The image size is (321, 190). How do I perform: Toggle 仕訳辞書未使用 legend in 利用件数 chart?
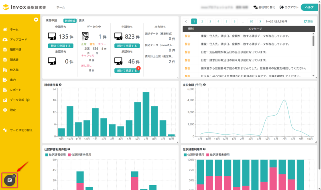point(79,155)
